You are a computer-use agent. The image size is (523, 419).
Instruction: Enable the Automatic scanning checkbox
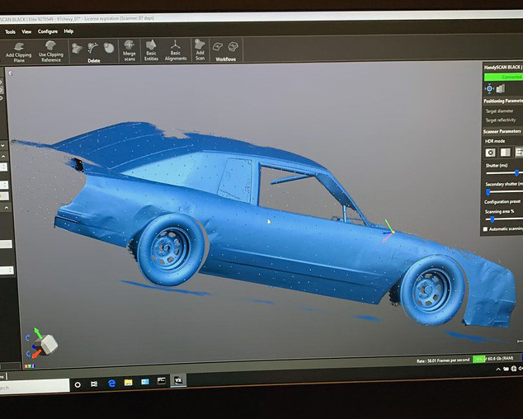pyautogui.click(x=485, y=228)
